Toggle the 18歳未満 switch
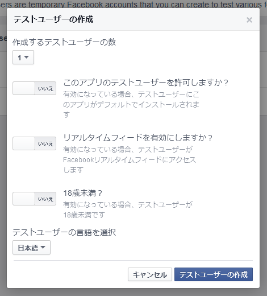 pyautogui.click(x=34, y=199)
